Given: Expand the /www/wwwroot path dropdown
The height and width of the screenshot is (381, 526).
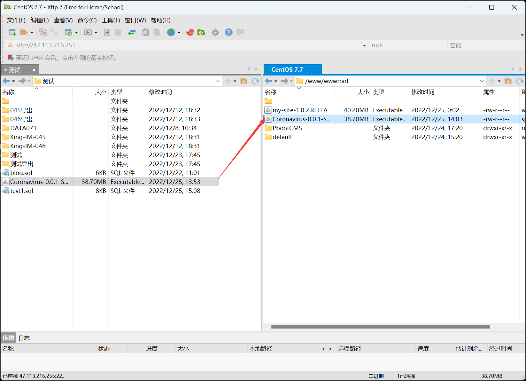Looking at the screenshot, I should [482, 81].
